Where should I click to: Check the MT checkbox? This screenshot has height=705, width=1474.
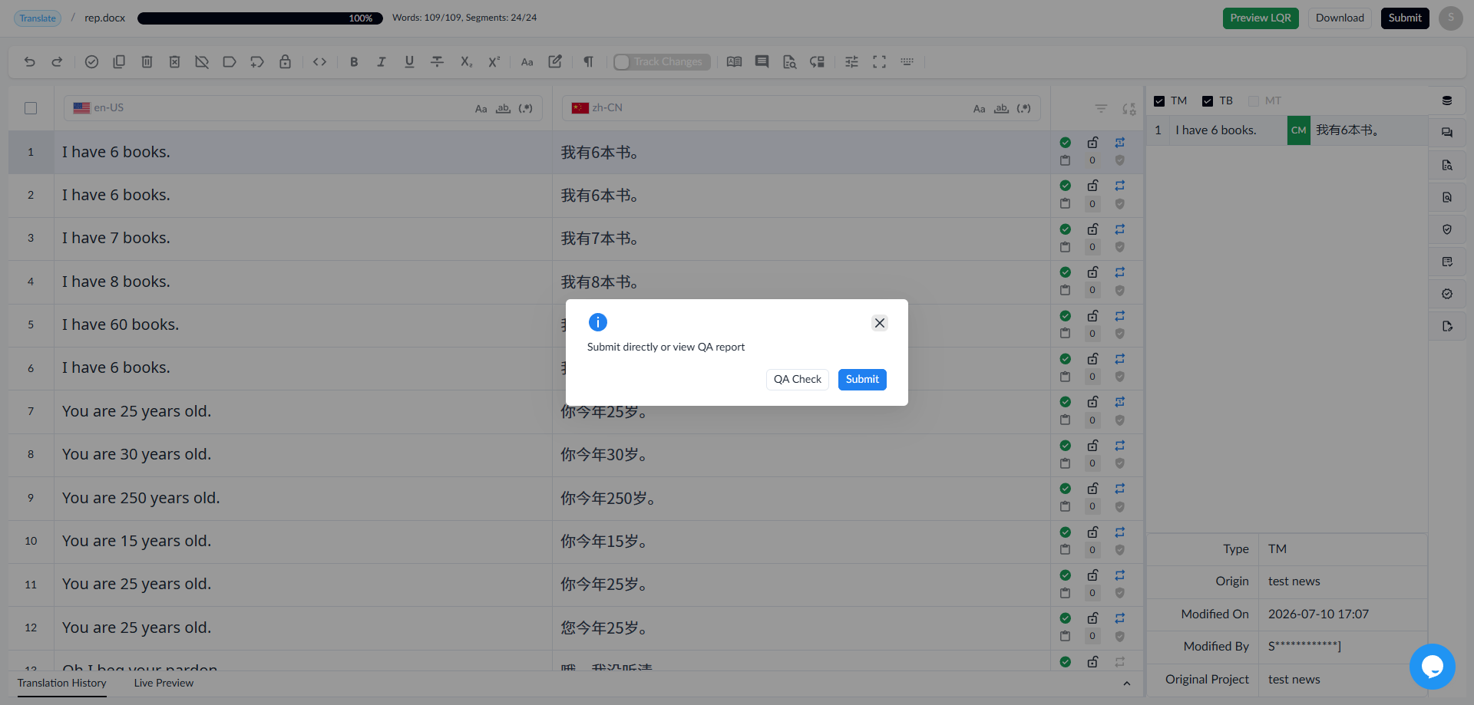[x=1254, y=101]
